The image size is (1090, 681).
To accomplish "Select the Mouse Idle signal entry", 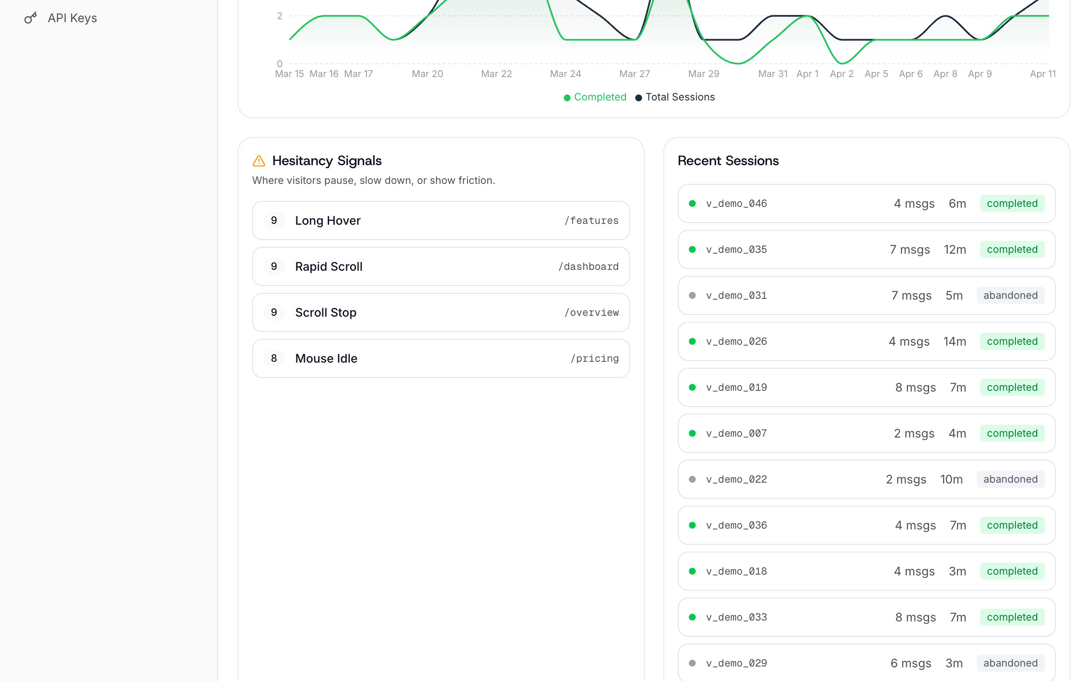I will coord(441,358).
